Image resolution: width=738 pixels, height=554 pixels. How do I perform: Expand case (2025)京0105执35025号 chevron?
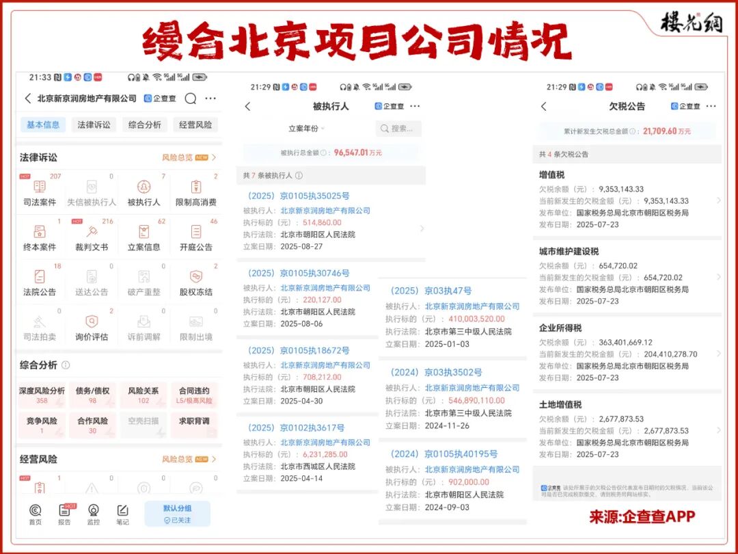(422, 228)
